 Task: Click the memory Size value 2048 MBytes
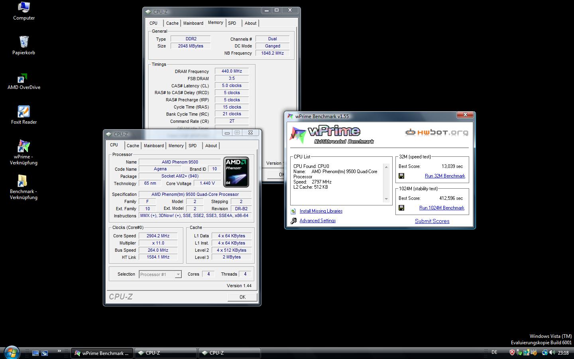point(191,46)
